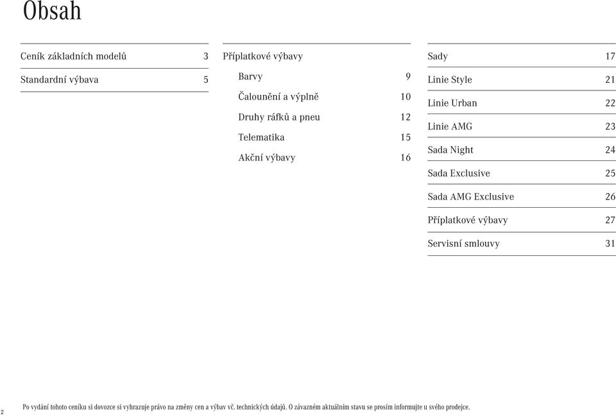The image size is (616, 415).
Task: Click the Obsah page title
Action: click(x=52, y=11)
